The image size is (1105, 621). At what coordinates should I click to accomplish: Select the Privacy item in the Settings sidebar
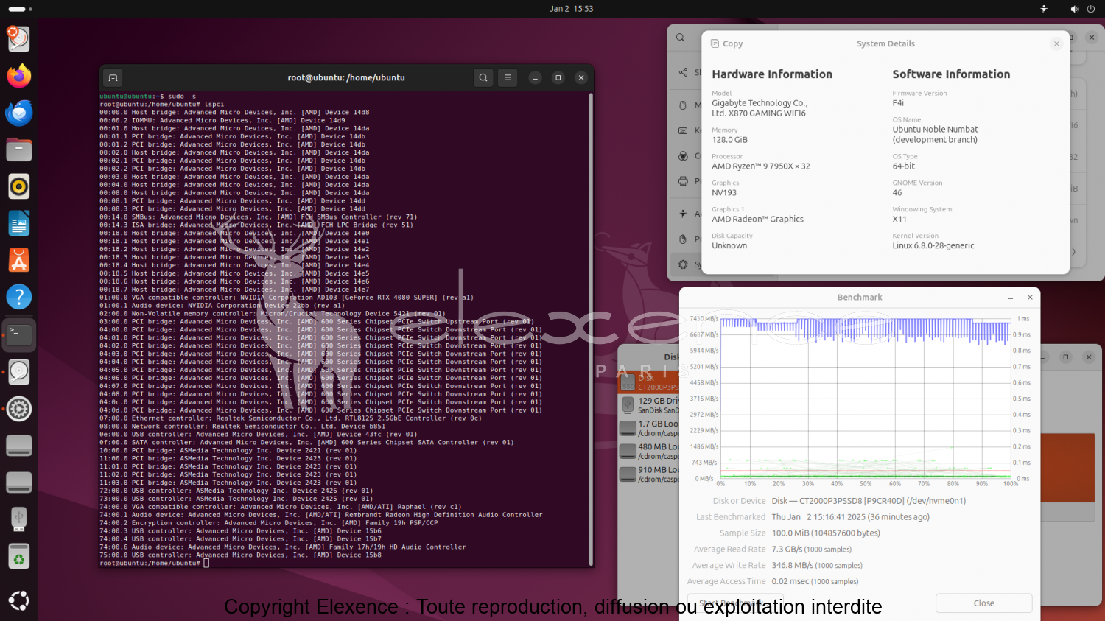click(690, 239)
